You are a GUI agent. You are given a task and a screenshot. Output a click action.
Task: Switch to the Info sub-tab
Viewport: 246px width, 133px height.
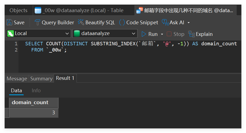pyautogui.click(x=36, y=91)
